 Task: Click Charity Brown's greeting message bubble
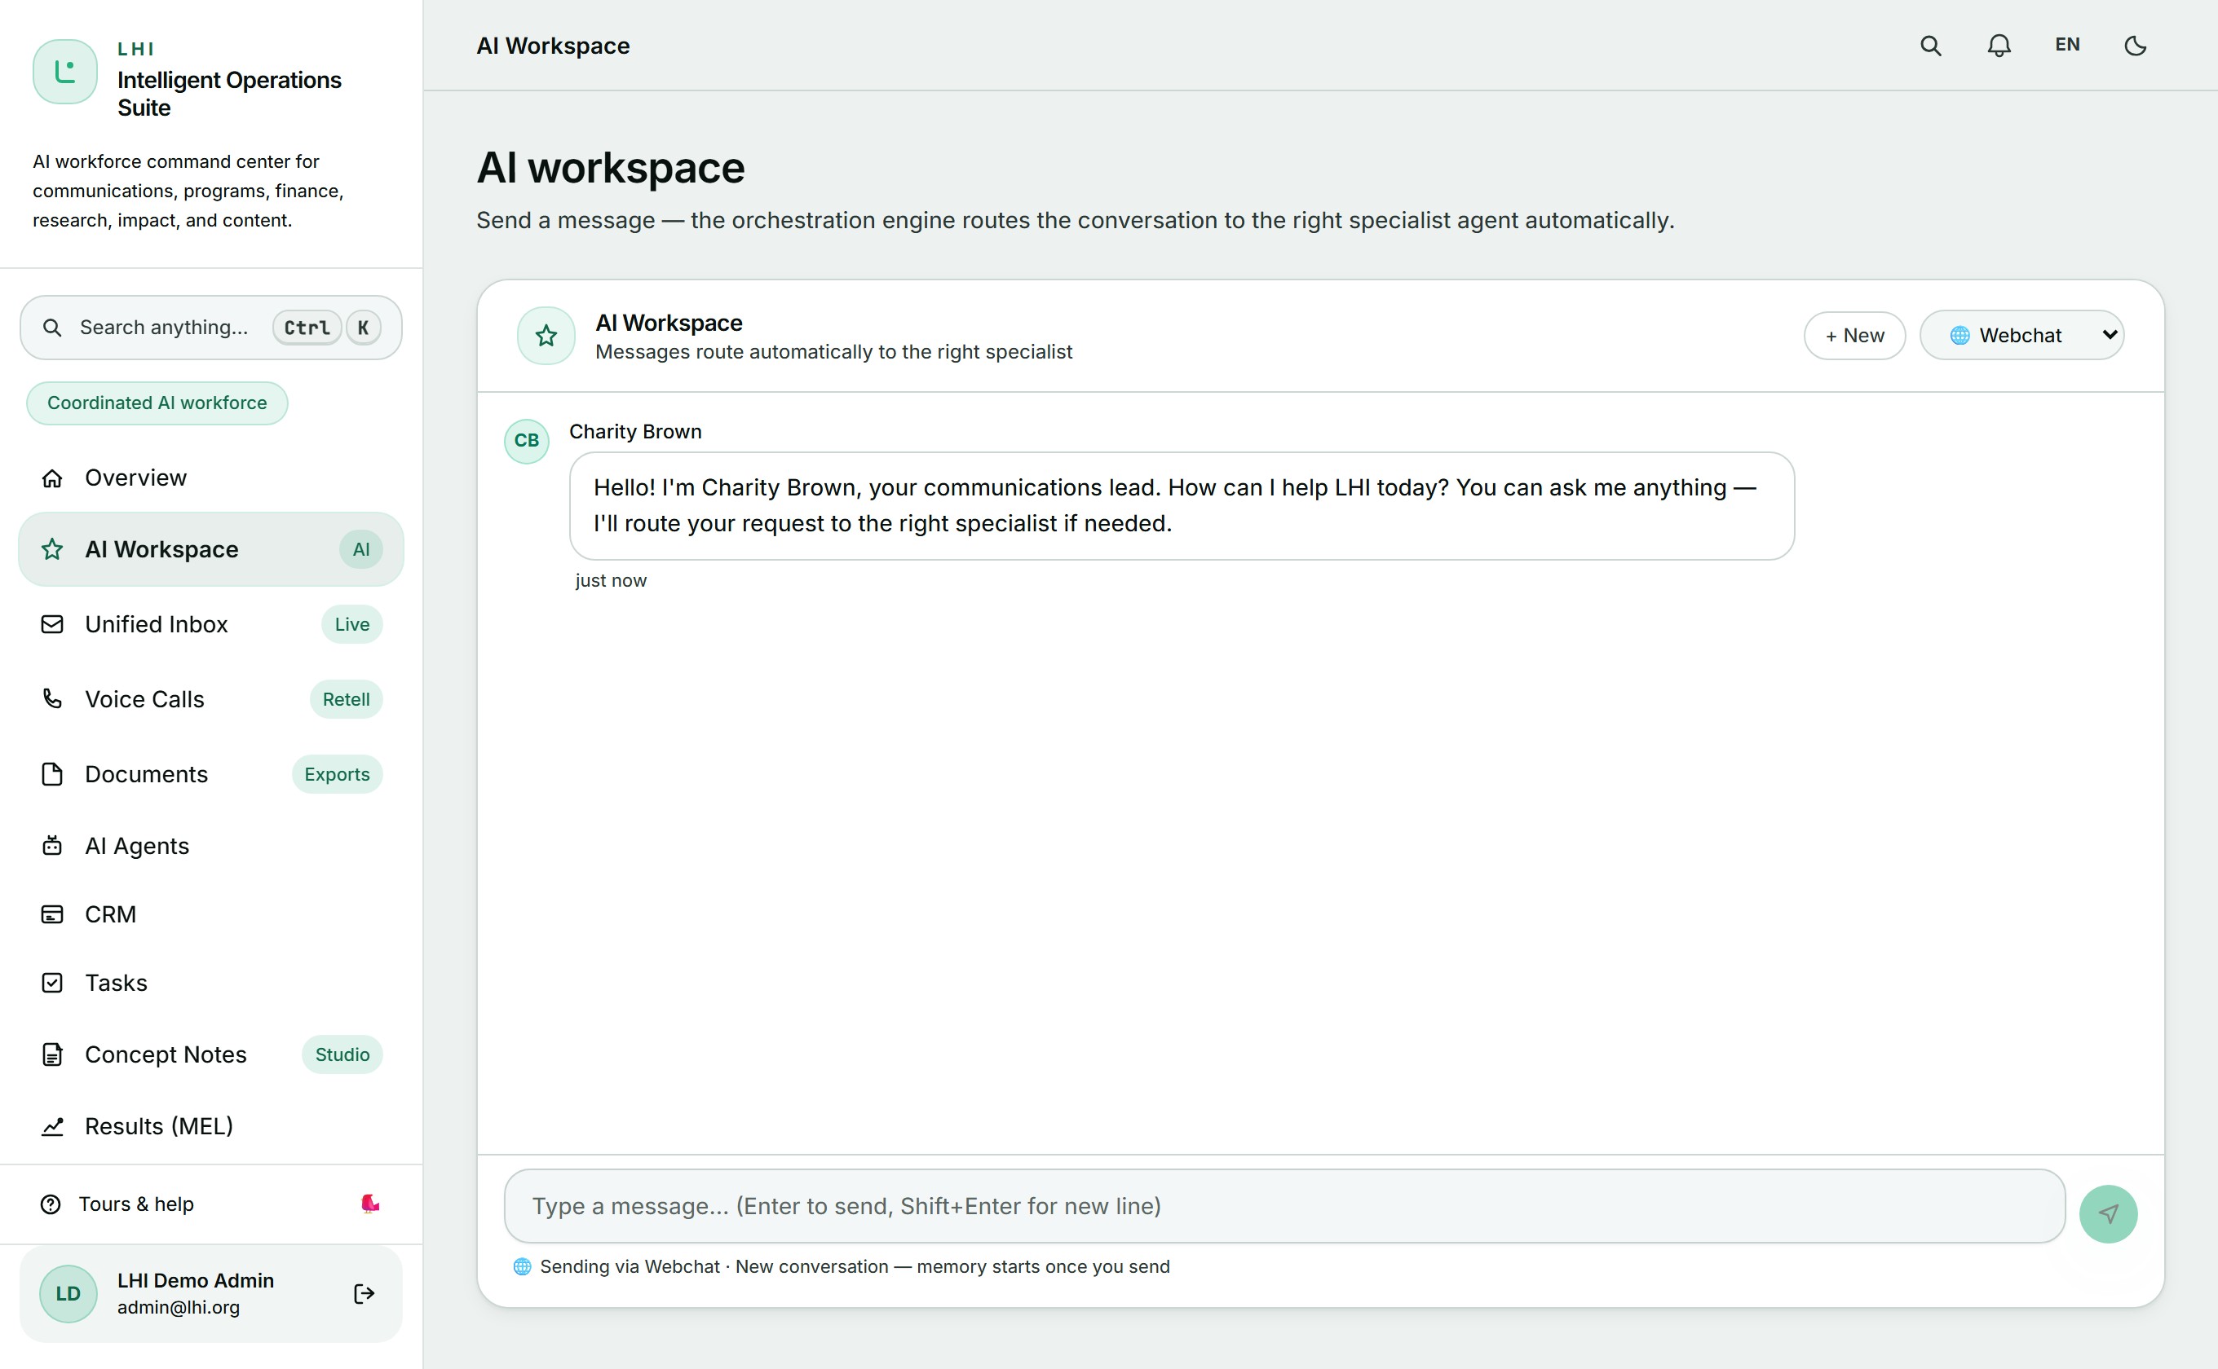tap(1182, 506)
